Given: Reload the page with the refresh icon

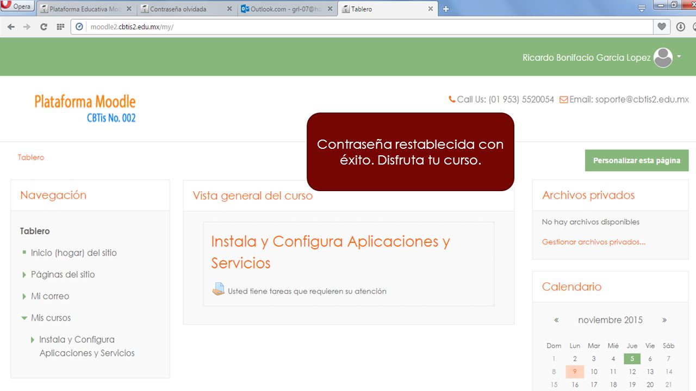Looking at the screenshot, I should pos(43,27).
